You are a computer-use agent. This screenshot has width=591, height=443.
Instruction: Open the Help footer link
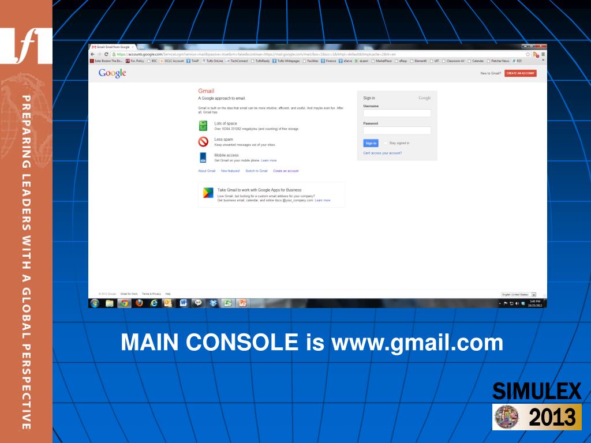pyautogui.click(x=168, y=294)
